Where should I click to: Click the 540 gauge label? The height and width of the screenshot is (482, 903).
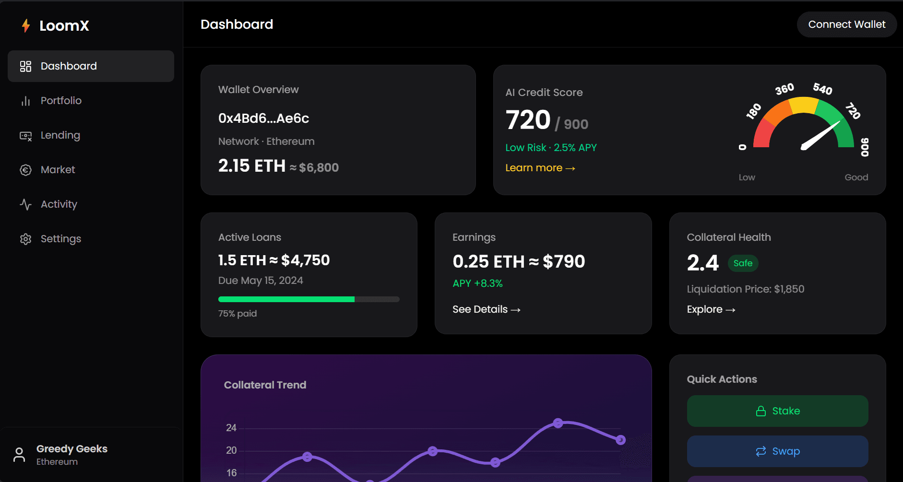pyautogui.click(x=822, y=89)
